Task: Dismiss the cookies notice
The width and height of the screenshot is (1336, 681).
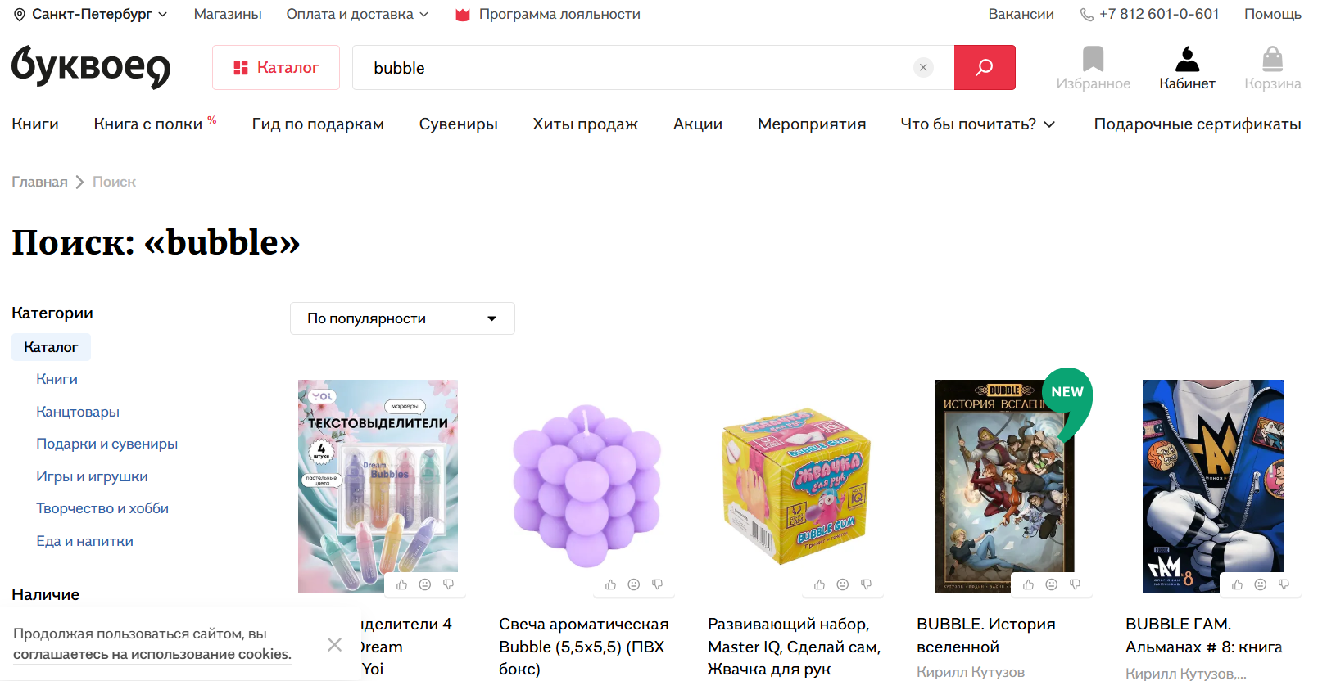Action: pyautogui.click(x=334, y=644)
